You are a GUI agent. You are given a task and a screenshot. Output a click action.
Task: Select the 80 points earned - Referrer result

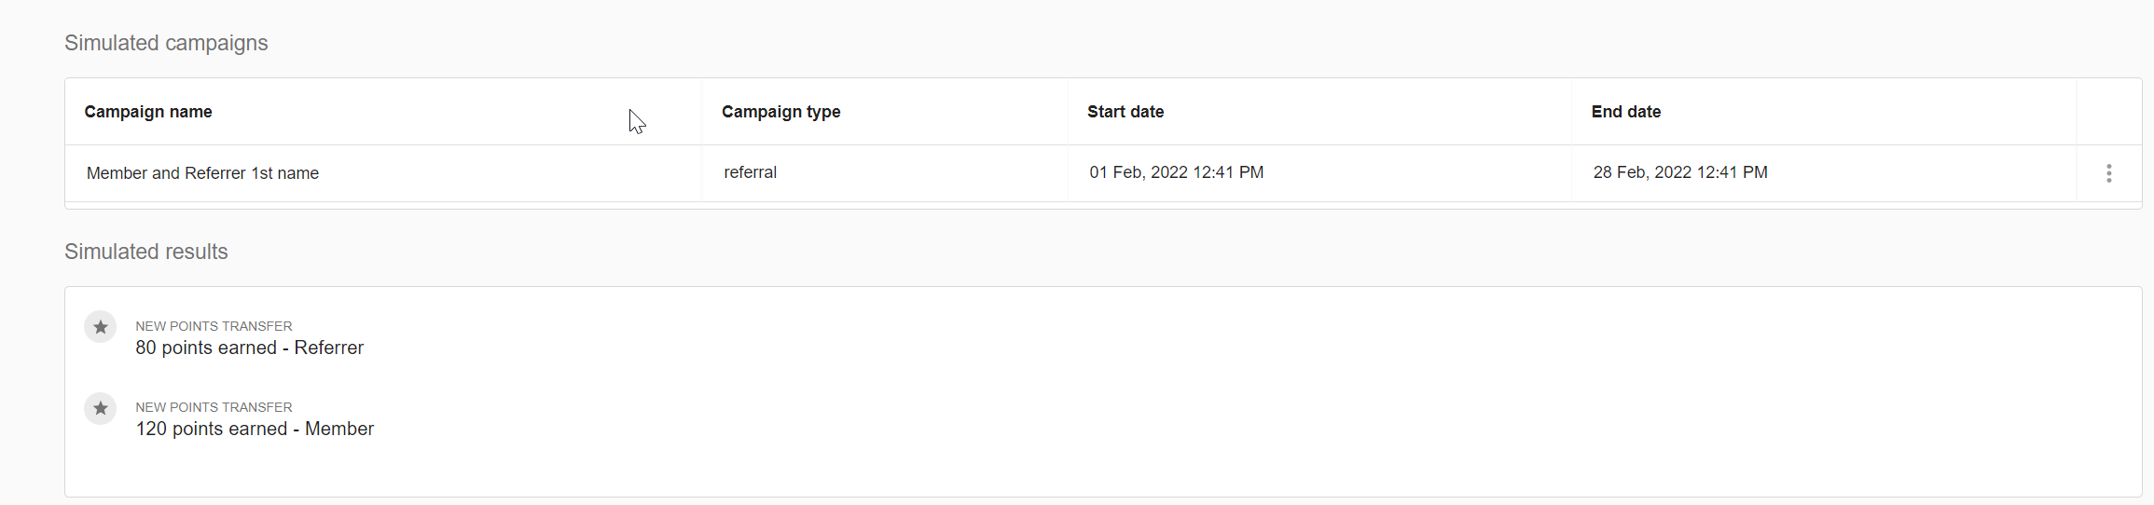coord(249,348)
